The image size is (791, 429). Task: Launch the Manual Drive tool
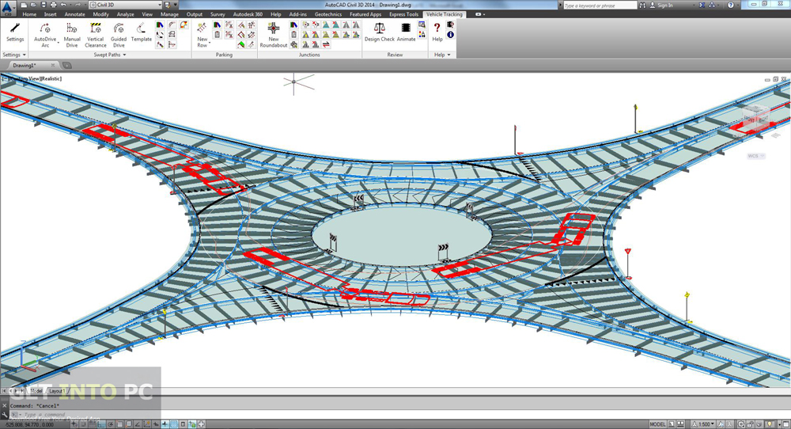72,35
